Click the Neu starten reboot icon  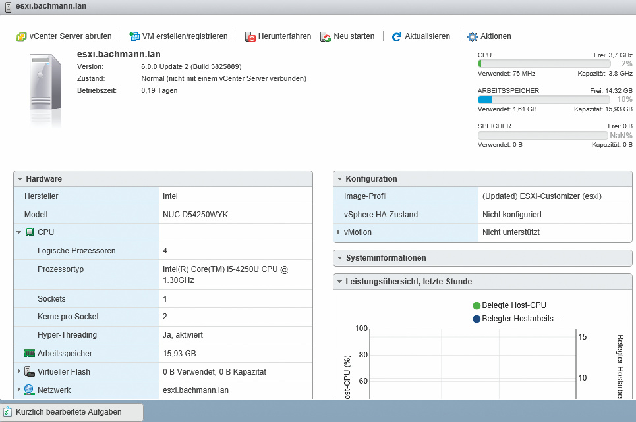point(326,37)
